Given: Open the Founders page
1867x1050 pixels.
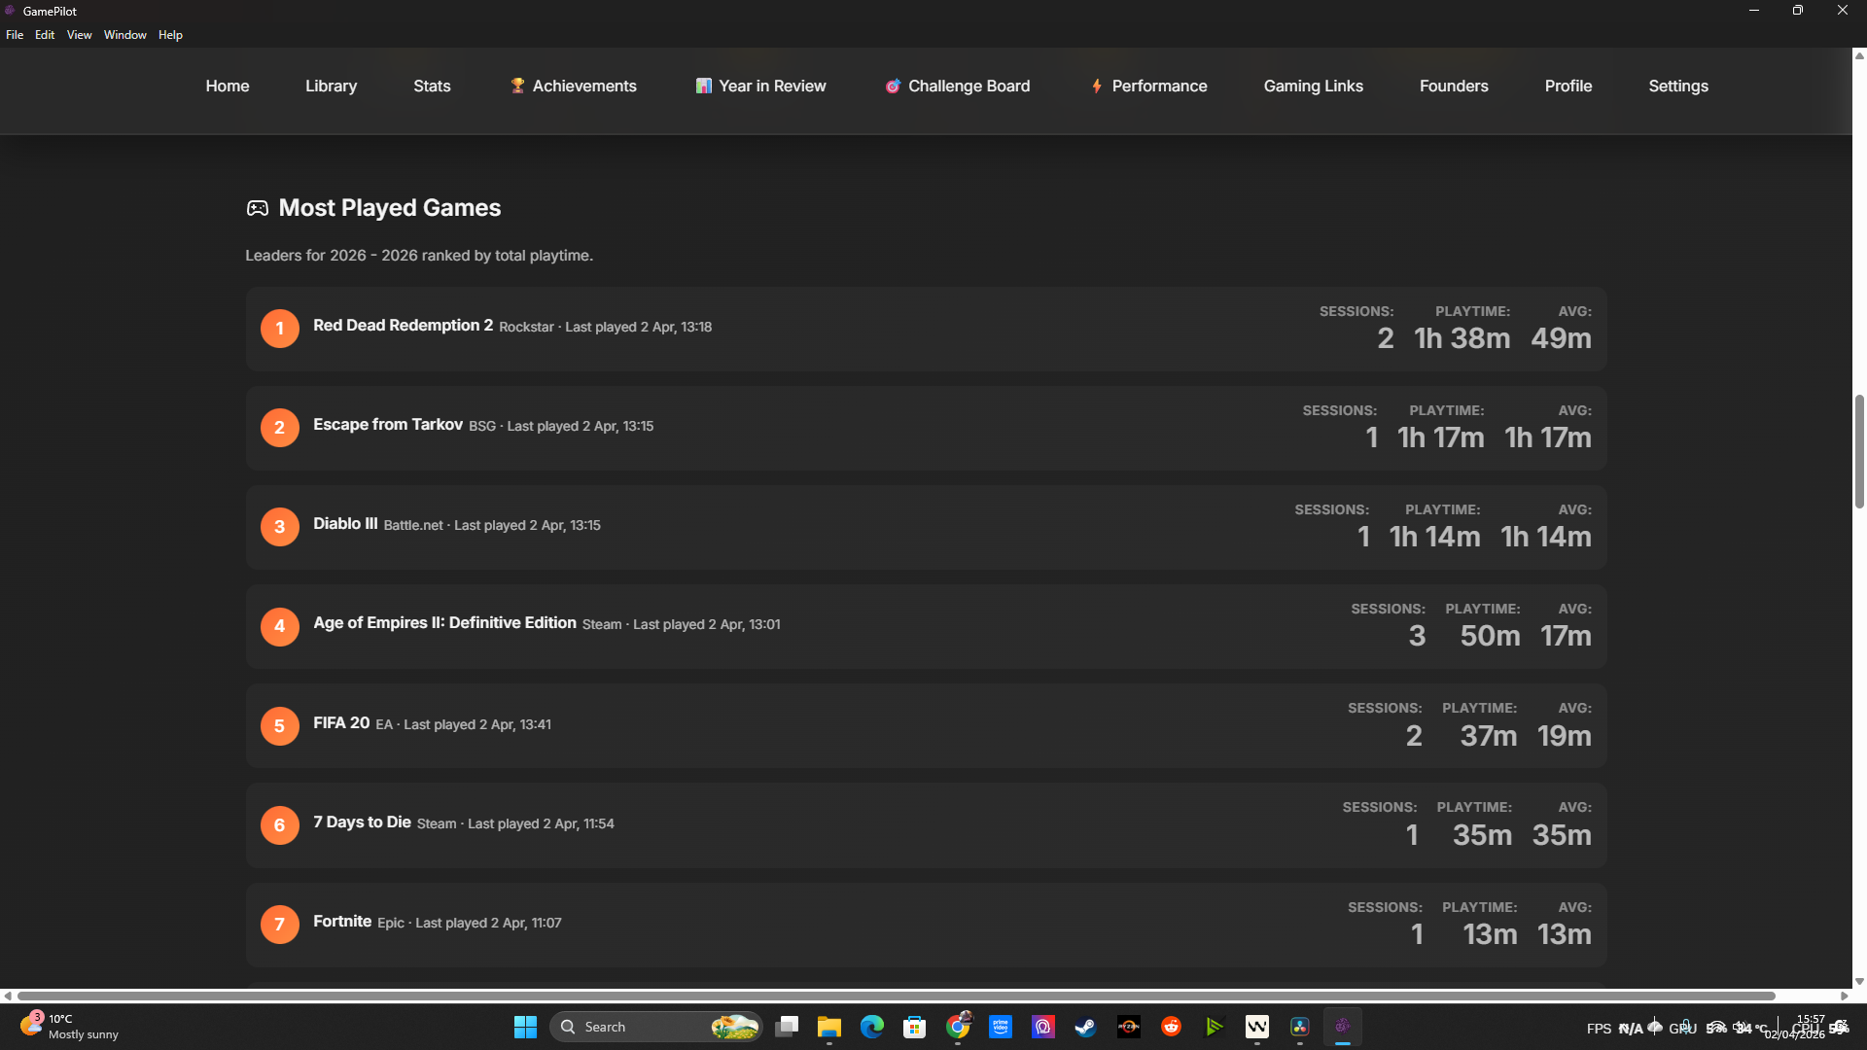Looking at the screenshot, I should pyautogui.click(x=1453, y=86).
